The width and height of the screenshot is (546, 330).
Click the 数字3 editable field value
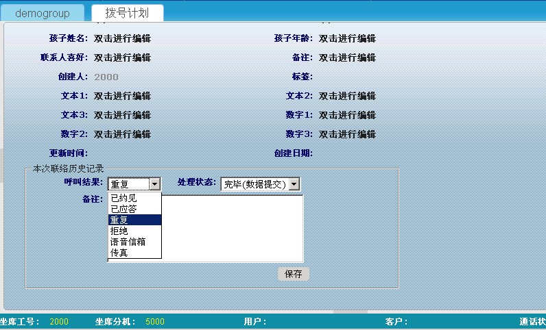(x=347, y=134)
